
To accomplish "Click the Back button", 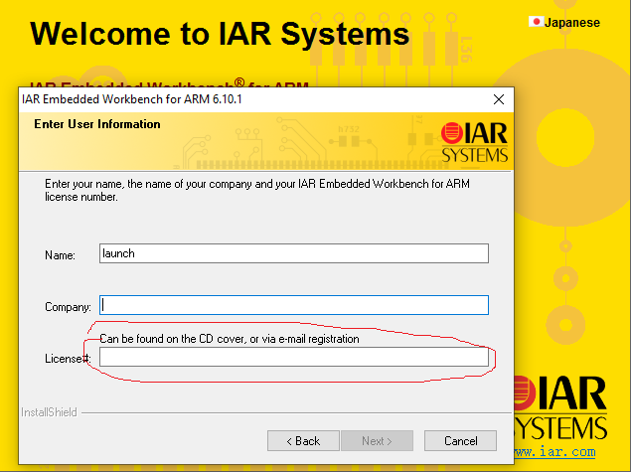I will 303,441.
